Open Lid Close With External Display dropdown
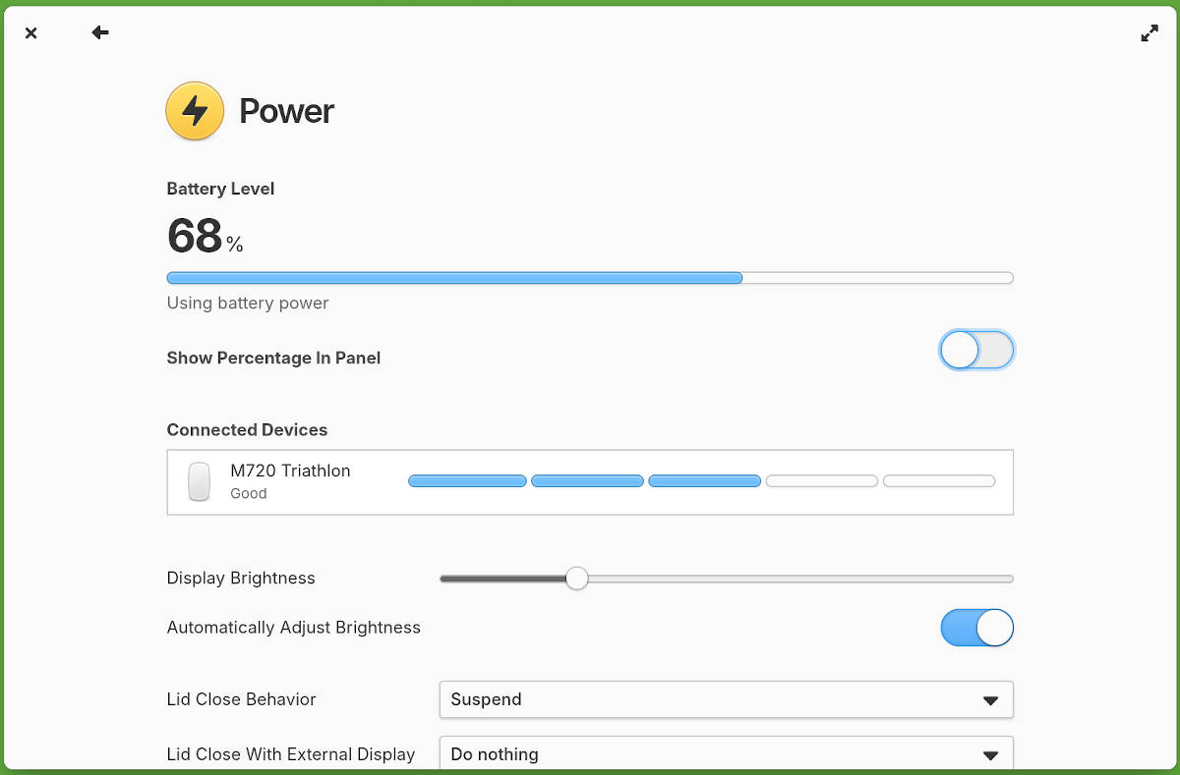The image size is (1180, 775). pos(726,753)
